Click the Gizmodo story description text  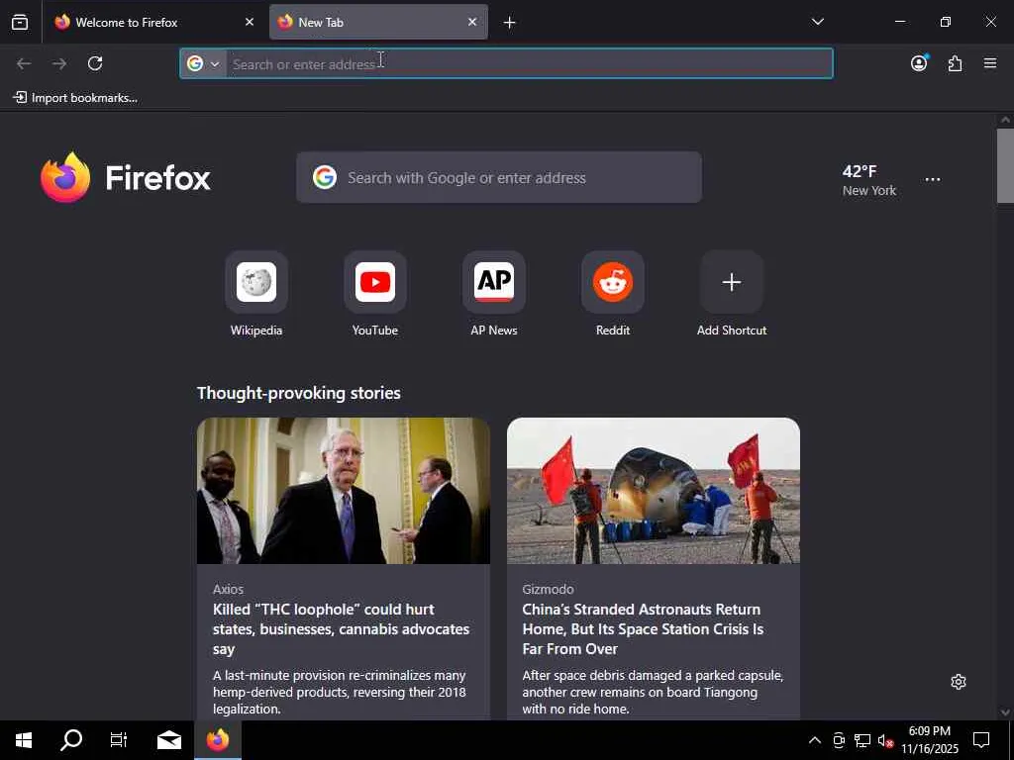(x=653, y=692)
